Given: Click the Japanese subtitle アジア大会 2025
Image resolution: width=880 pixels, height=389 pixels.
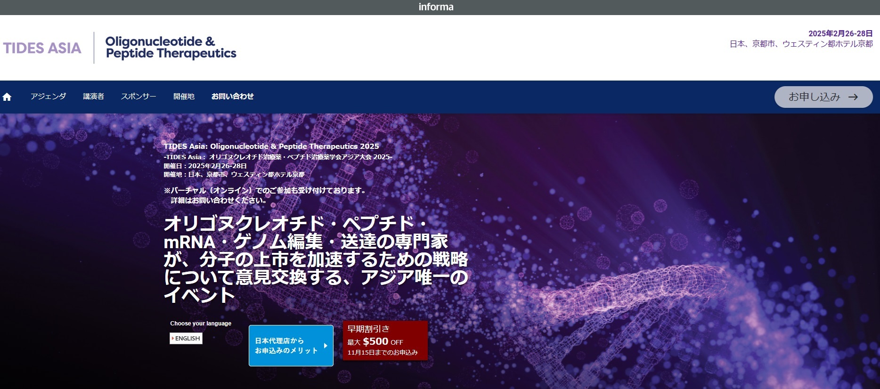Looking at the screenshot, I should coord(278,157).
